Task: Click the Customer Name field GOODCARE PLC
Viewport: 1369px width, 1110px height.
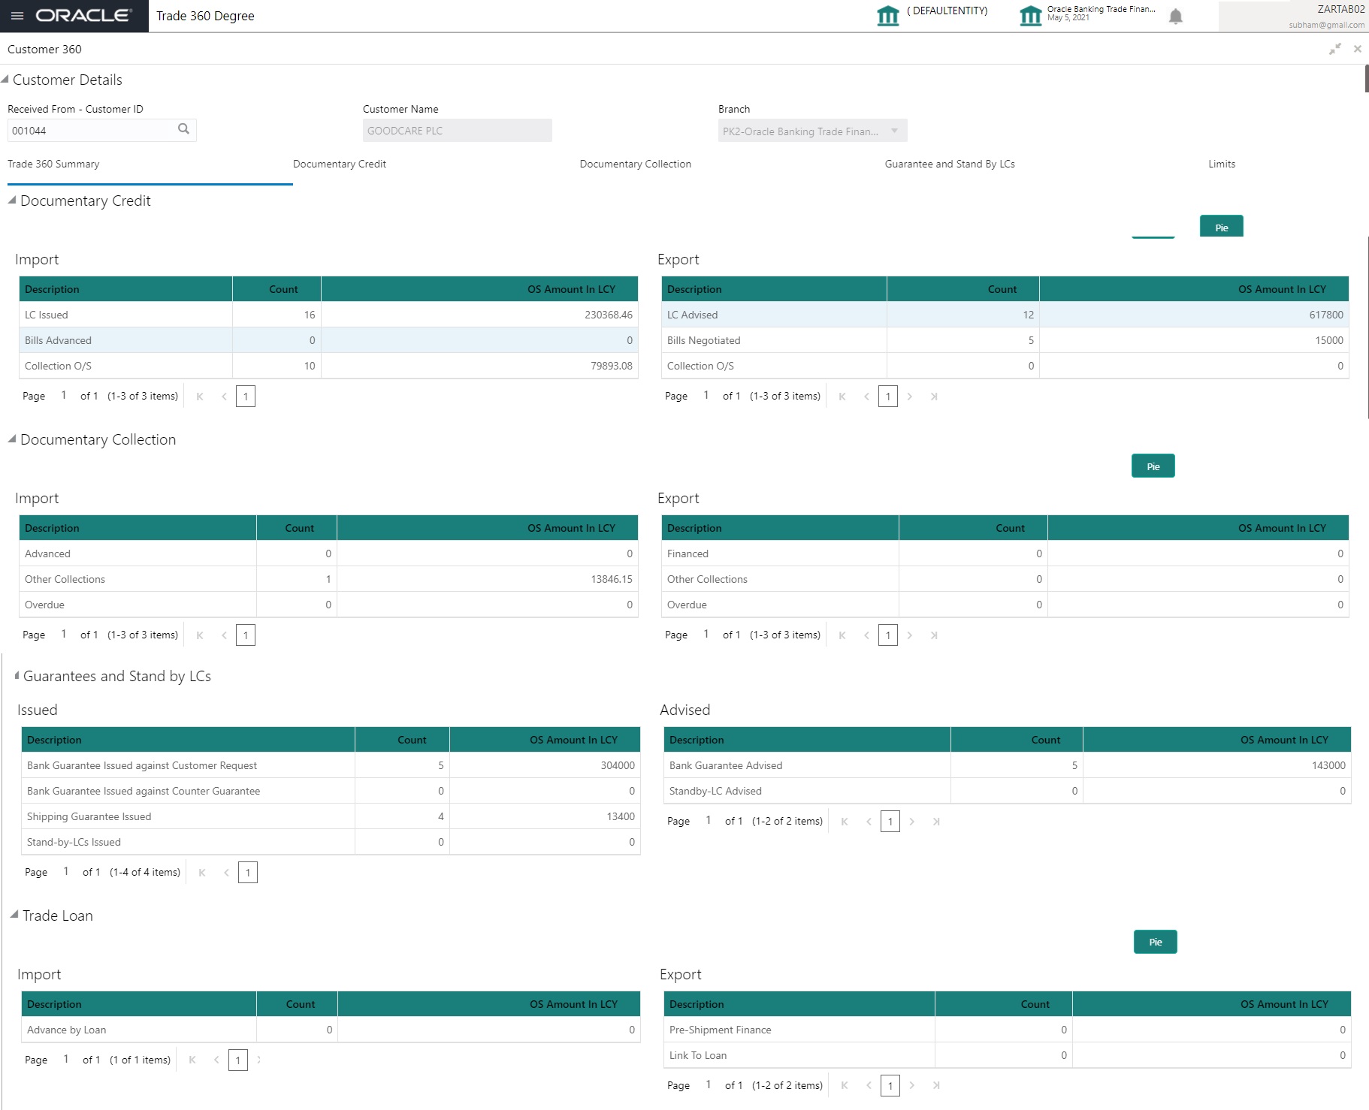Action: (x=458, y=131)
